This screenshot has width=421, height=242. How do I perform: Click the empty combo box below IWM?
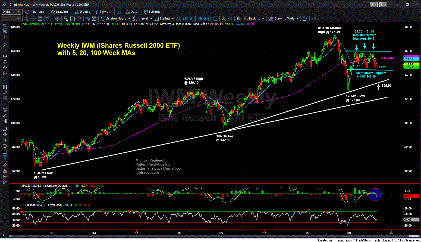click(x=11, y=18)
